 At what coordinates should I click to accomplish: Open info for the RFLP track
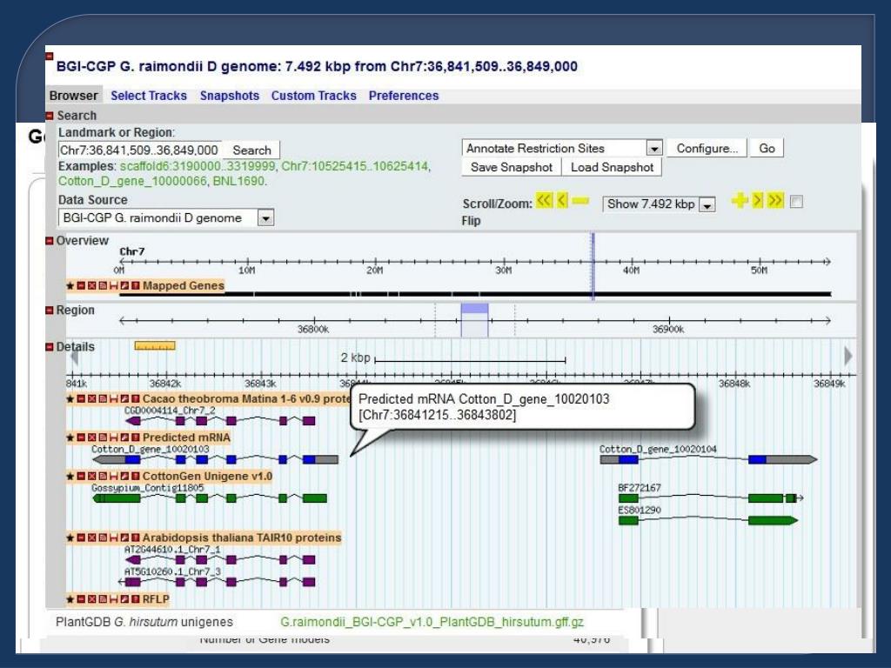pos(135,599)
